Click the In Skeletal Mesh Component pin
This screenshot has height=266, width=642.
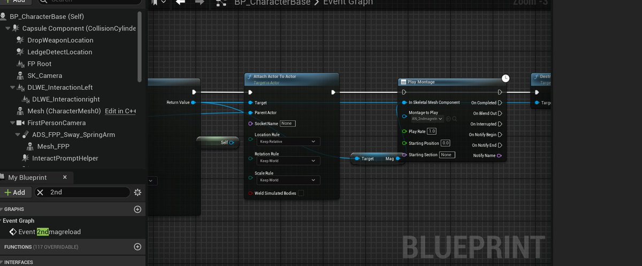point(404,102)
